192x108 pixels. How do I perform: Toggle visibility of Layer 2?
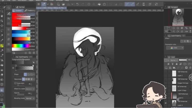[x=166, y=73]
